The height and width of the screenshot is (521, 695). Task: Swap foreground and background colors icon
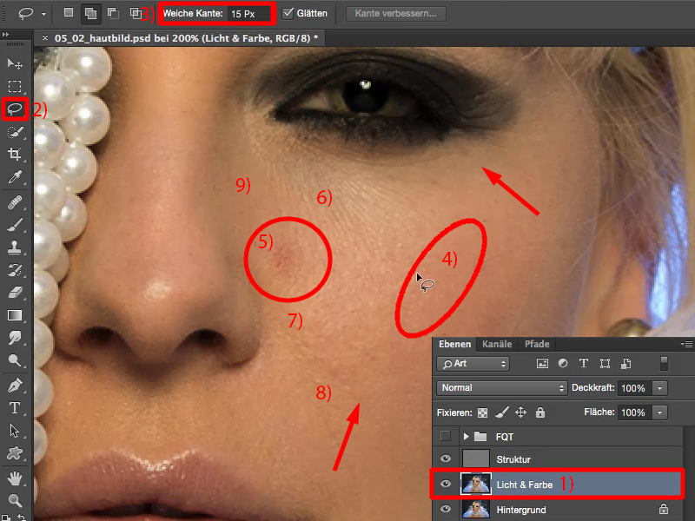pyautogui.click(x=21, y=517)
